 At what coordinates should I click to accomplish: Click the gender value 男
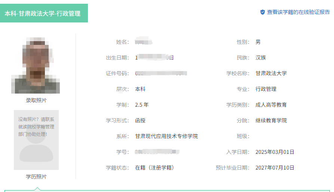[x=258, y=42]
